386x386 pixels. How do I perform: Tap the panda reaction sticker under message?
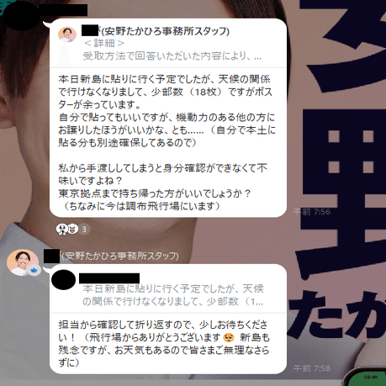[61, 229]
